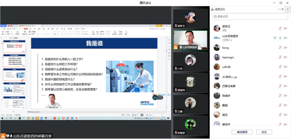Select the 山东百诺医药 speaker video tile
Screen dimensions: 291x139
pyautogui.click(x=190, y=40)
